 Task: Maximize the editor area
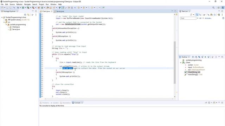click(175, 11)
